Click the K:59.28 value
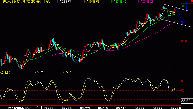Image resolution: width=193 pixels, height=109 pixels. pos(40,72)
